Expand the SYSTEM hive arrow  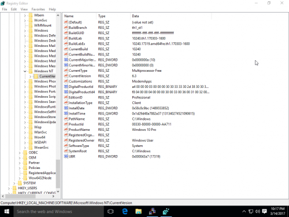click(14, 183)
